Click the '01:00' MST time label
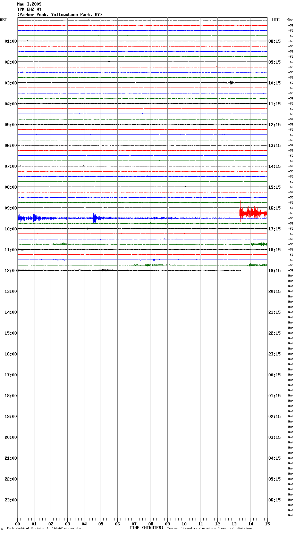 [x=11, y=41]
